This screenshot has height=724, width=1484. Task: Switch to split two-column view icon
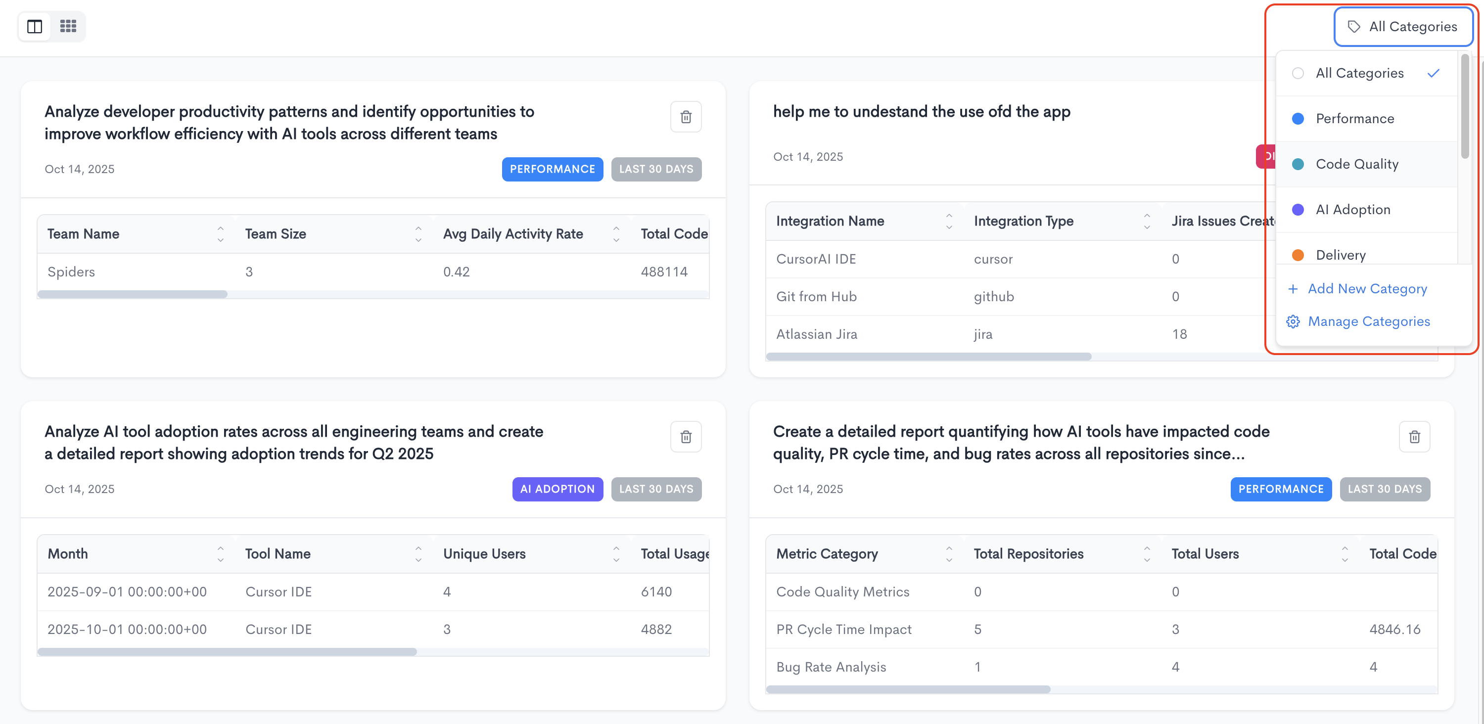(35, 27)
